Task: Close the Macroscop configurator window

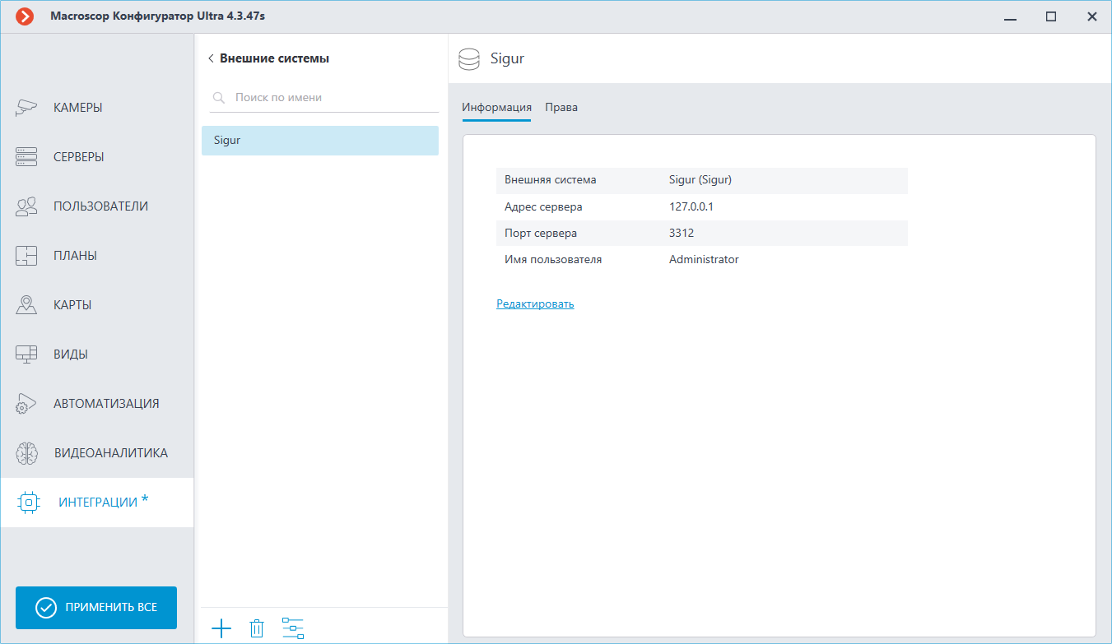Action: (x=1091, y=16)
